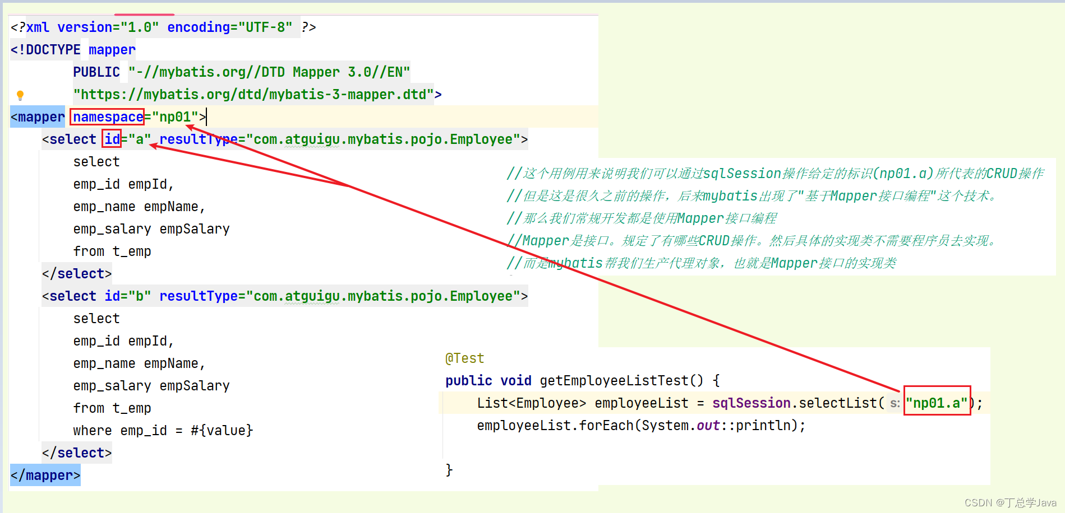The width and height of the screenshot is (1065, 513).
Task: Select the highlighted namespace attribute
Action: coord(107,116)
